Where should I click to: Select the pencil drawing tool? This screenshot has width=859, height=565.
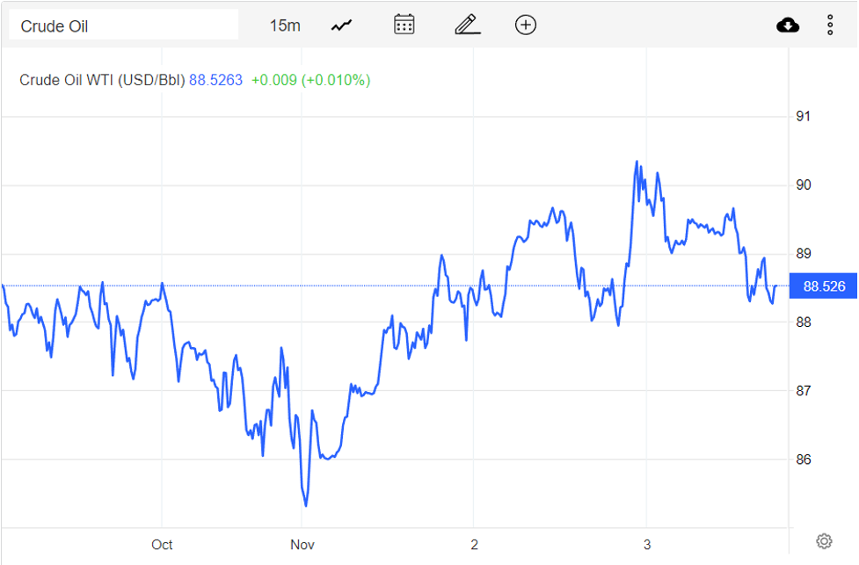pyautogui.click(x=467, y=25)
